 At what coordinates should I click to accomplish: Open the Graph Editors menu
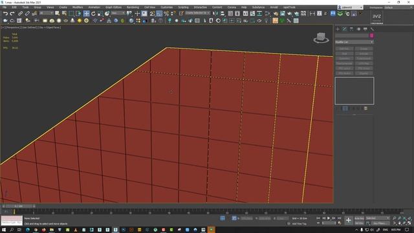(x=114, y=7)
